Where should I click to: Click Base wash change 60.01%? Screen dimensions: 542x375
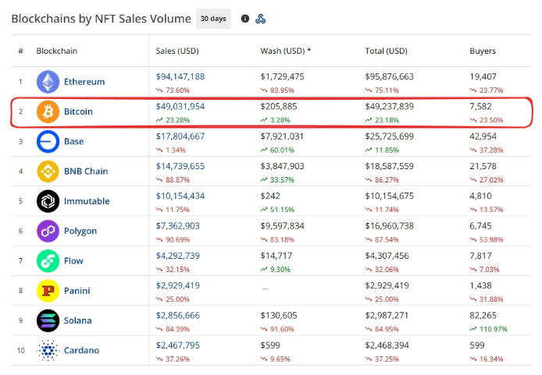coord(282,150)
